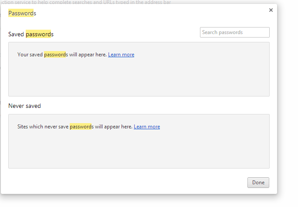Click the Search passwords field
The width and height of the screenshot is (298, 207).
pos(234,32)
